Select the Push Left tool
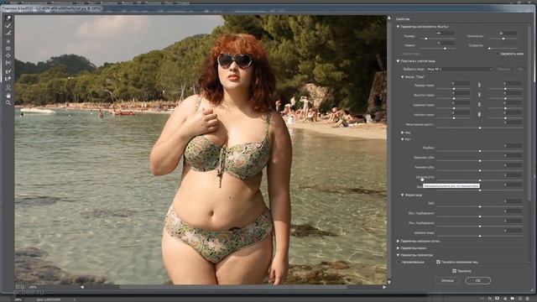The image size is (537, 302). 8,64
